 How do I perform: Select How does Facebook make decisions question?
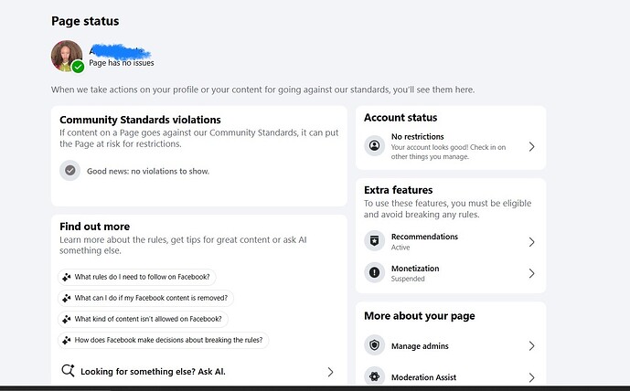tap(164, 340)
